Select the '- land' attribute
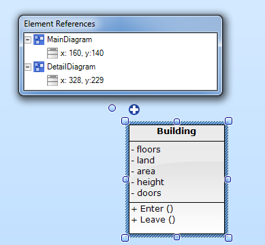The width and height of the screenshot is (265, 245). (x=143, y=161)
